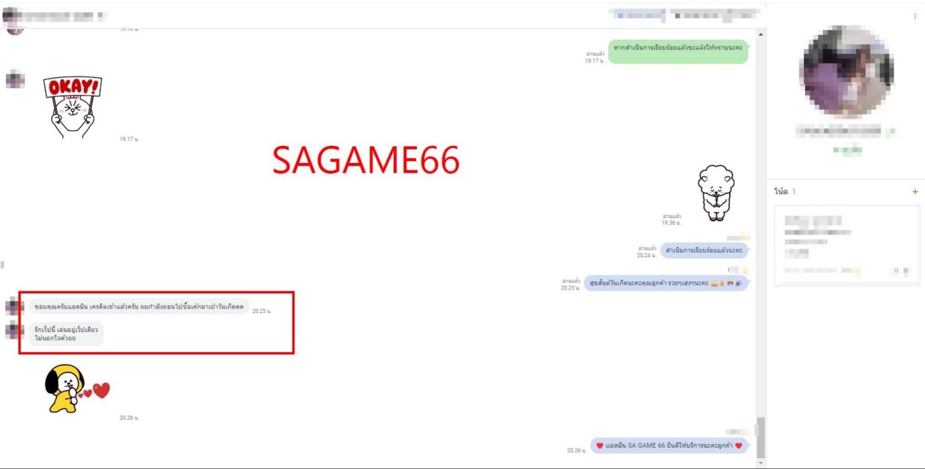Click the birthday greeting message with emojis

(x=665, y=283)
